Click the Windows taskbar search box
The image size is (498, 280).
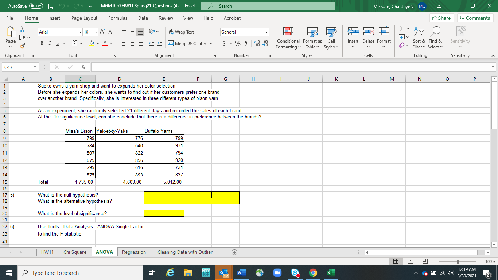coord(81,273)
